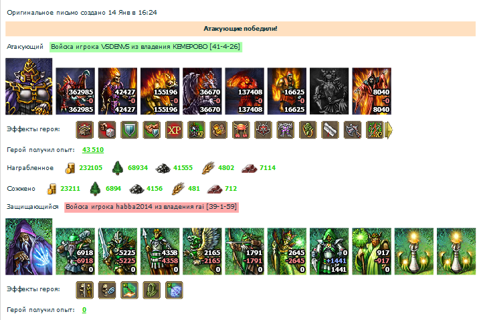Click the fortress castle hero effect icon
479x320 pixels.
[84, 130]
